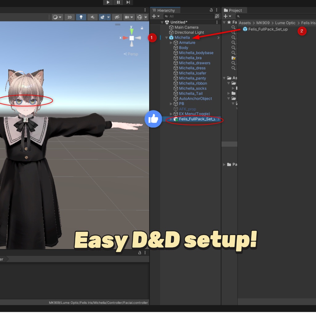Select Michella_drawers in Hierarchy
The image size is (316, 316).
click(194, 63)
